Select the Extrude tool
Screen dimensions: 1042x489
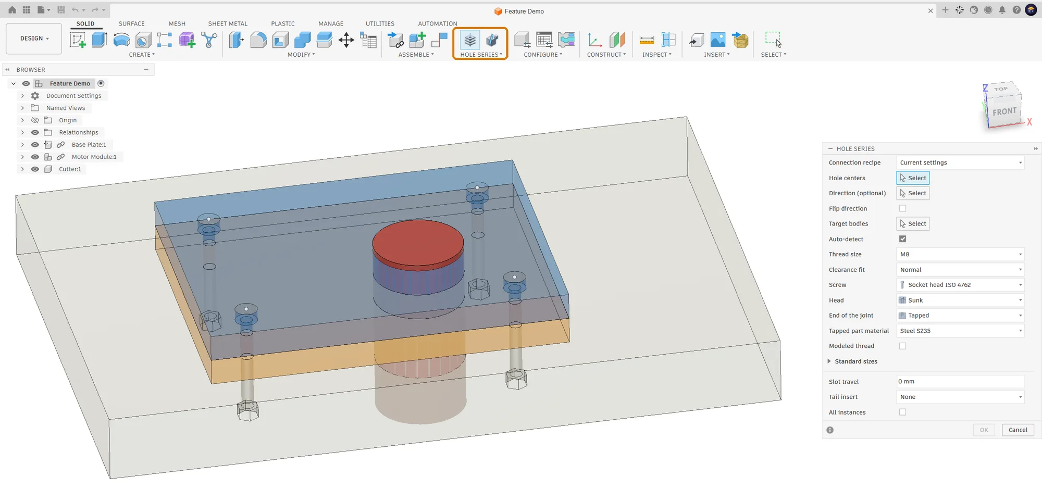pyautogui.click(x=100, y=40)
